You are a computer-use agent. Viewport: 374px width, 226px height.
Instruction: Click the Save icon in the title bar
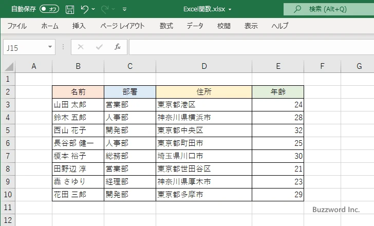(70, 9)
